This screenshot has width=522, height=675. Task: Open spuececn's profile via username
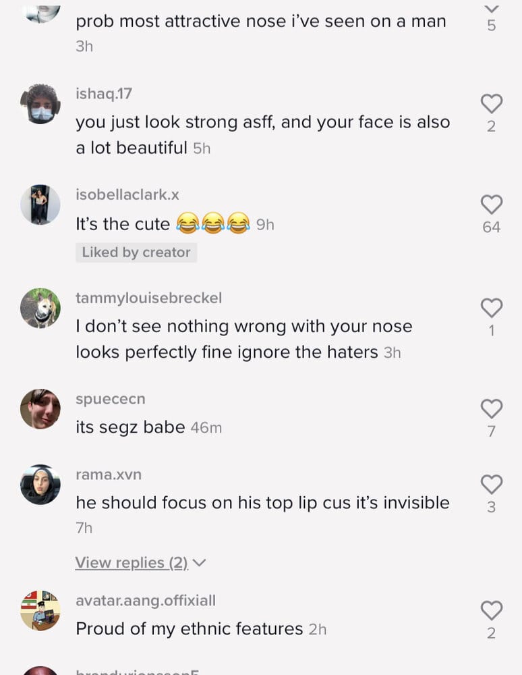[111, 399]
